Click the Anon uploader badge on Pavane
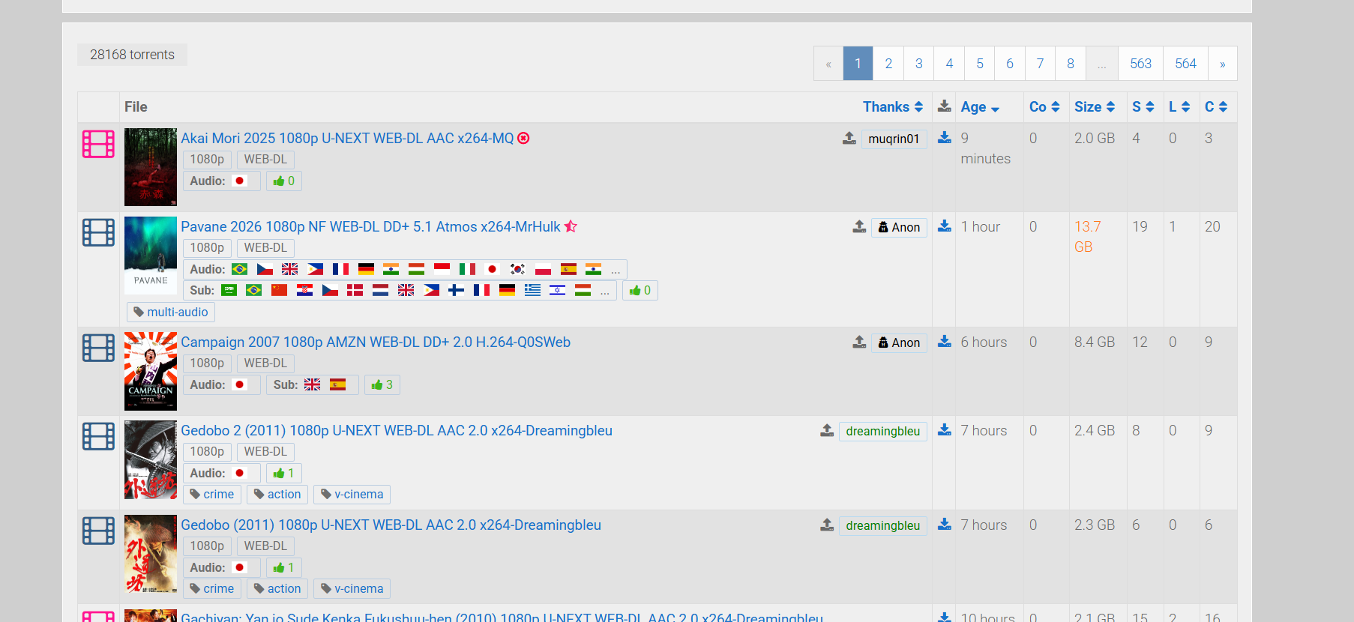 click(899, 227)
